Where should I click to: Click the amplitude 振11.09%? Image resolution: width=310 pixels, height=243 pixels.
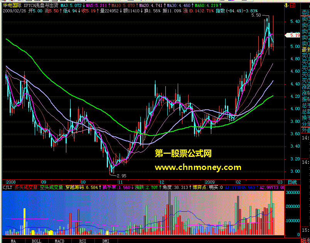click(x=172, y=11)
